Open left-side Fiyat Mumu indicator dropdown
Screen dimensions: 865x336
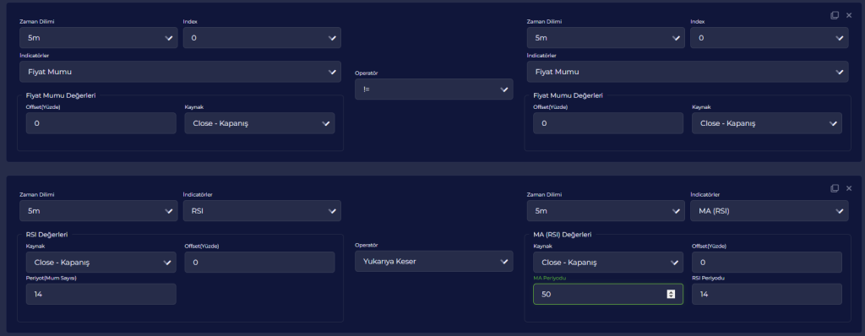181,72
